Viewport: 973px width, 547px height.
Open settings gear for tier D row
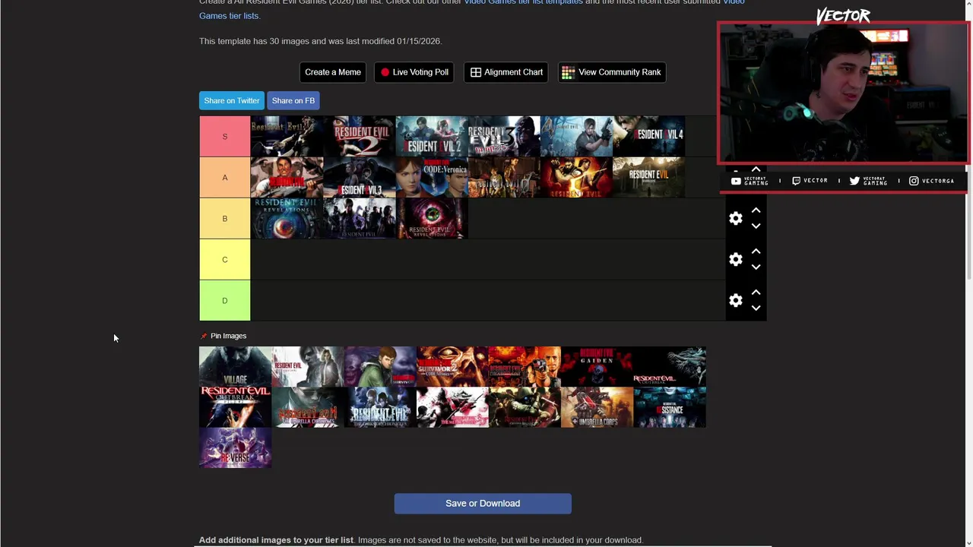736,301
